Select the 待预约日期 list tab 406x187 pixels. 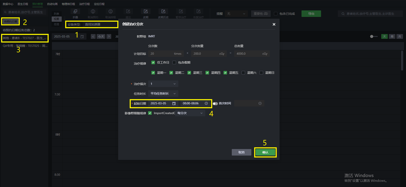pyautogui.click(x=10, y=22)
